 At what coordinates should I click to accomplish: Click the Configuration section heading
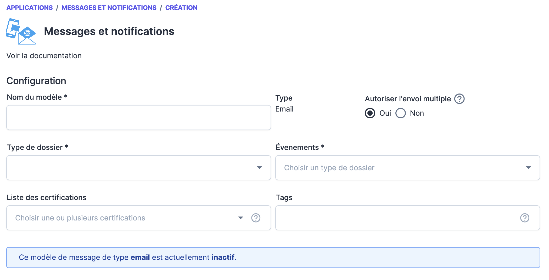click(x=36, y=81)
